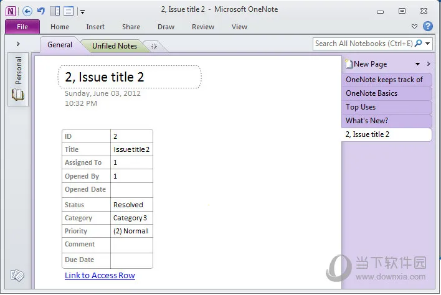441x295 pixels.
Task: Click the Create New Section tab icon
Action: (x=154, y=46)
